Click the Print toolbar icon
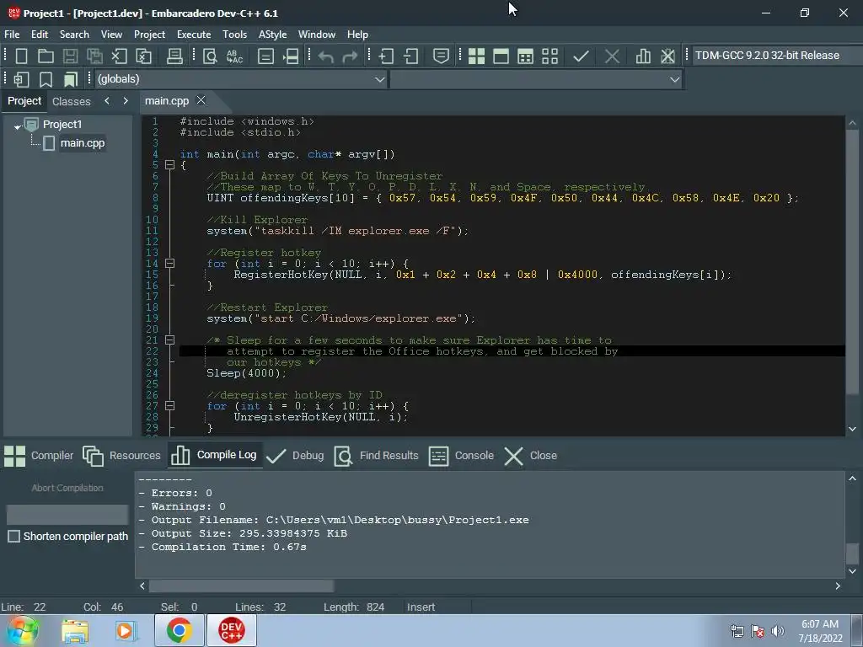The width and height of the screenshot is (863, 647). 174,56
